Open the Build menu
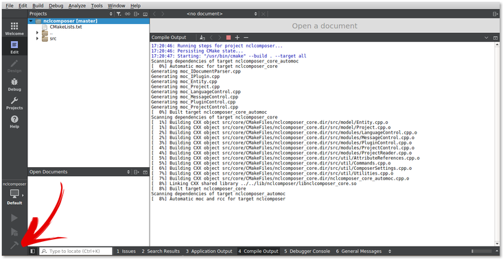The height and width of the screenshot is (259, 503). coord(38,5)
